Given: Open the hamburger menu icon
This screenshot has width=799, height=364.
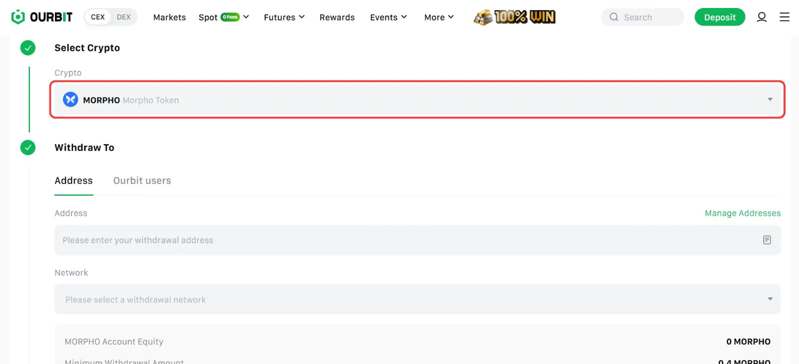Looking at the screenshot, I should [x=785, y=17].
